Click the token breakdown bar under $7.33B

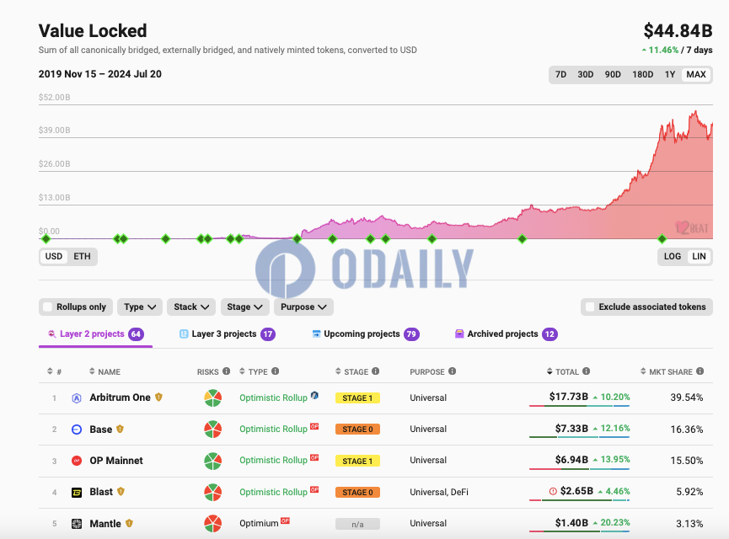point(579,437)
